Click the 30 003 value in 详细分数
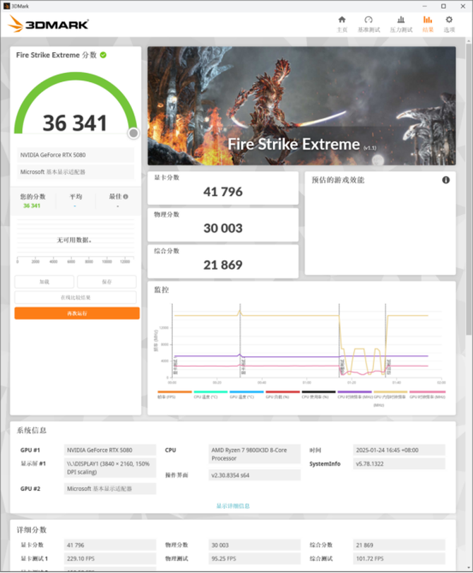The width and height of the screenshot is (473, 573). 255,545
